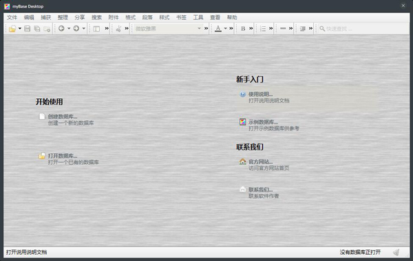The width and height of the screenshot is (413, 261).
Task: Expand overflow chevron after the scissors icon
Action: 127,28
